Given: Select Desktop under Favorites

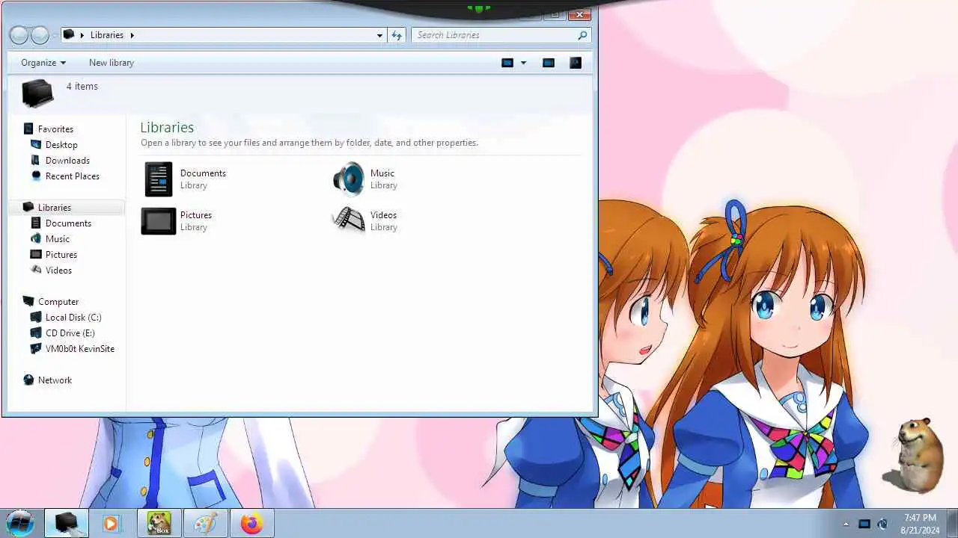Looking at the screenshot, I should pyautogui.click(x=61, y=145).
